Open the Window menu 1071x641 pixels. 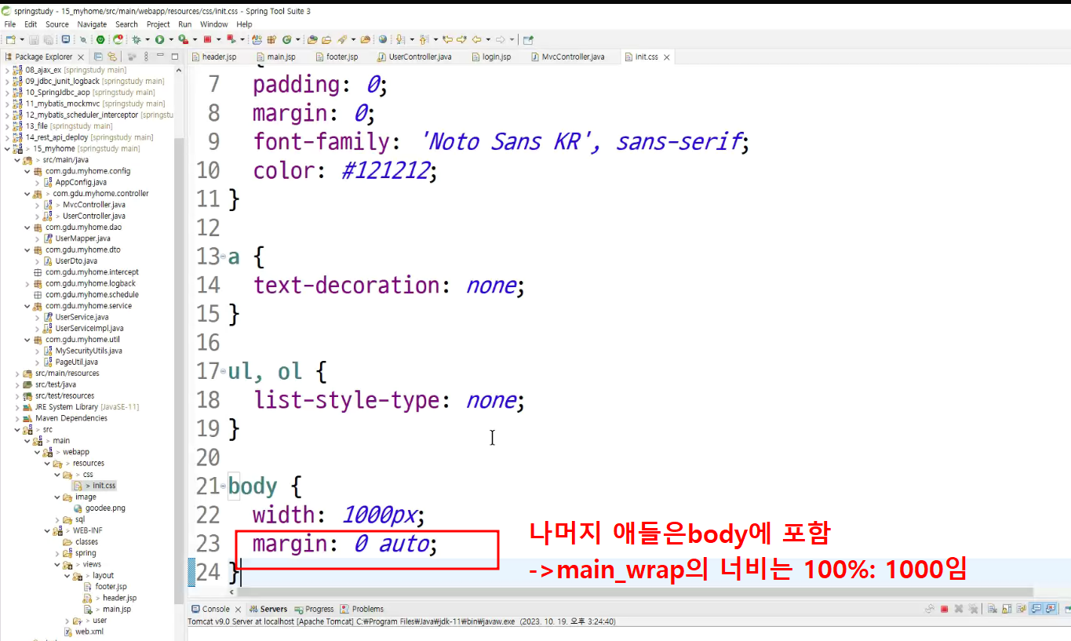pos(213,24)
